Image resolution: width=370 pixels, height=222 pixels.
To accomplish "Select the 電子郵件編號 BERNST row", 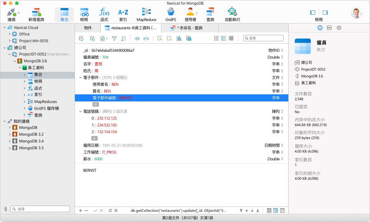I will coord(182,98).
